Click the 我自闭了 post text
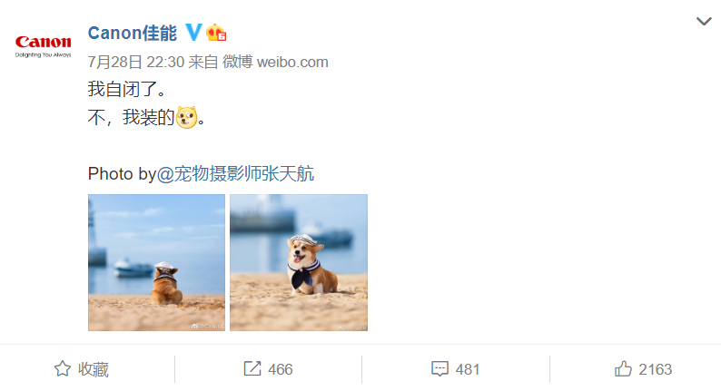Screen dimensions: 721x391 point(127,89)
